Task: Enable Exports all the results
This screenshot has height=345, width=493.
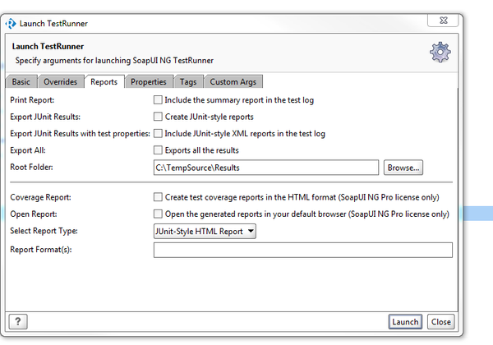Action: pyautogui.click(x=158, y=150)
